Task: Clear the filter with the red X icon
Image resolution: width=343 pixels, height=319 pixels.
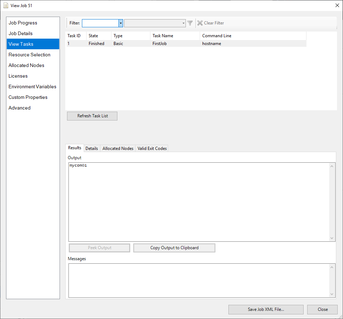Action: coord(200,23)
